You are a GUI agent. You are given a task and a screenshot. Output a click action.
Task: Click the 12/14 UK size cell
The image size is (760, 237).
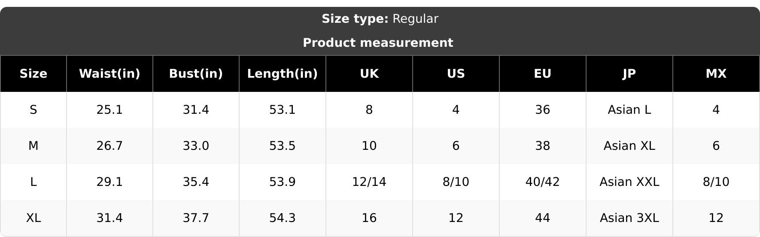pos(369,182)
